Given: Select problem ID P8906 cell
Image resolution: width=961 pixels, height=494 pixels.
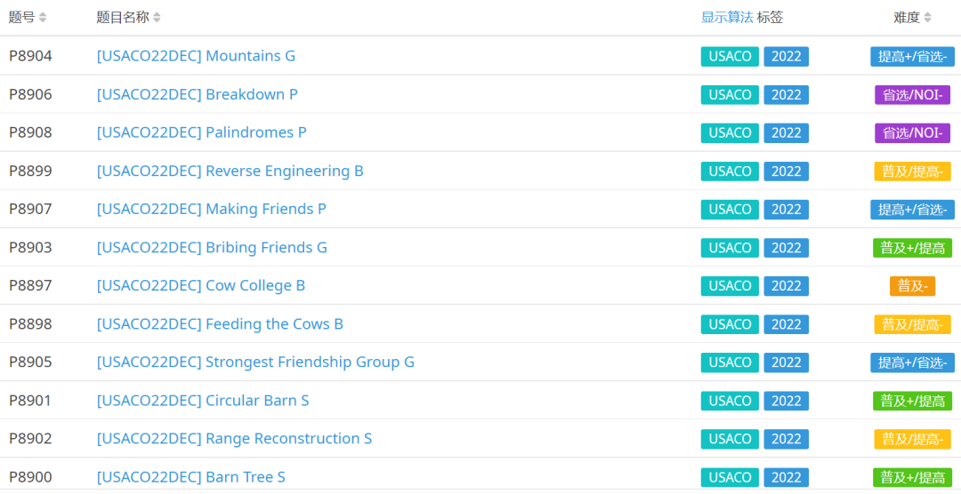Looking at the screenshot, I should point(30,94).
